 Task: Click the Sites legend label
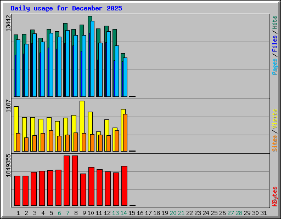[275, 143]
